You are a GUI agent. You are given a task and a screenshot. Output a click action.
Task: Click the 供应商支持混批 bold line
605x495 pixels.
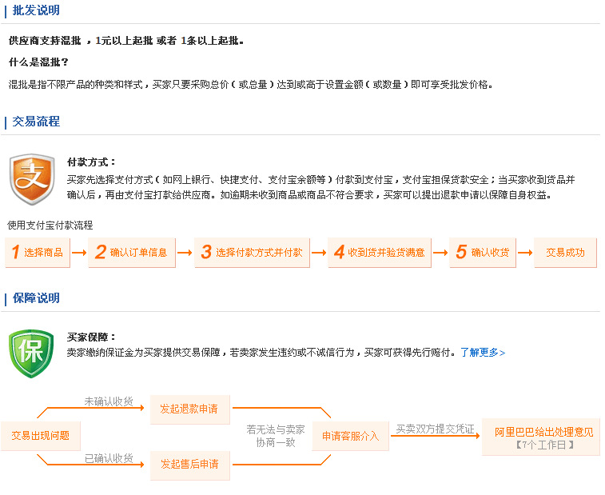click(x=125, y=41)
